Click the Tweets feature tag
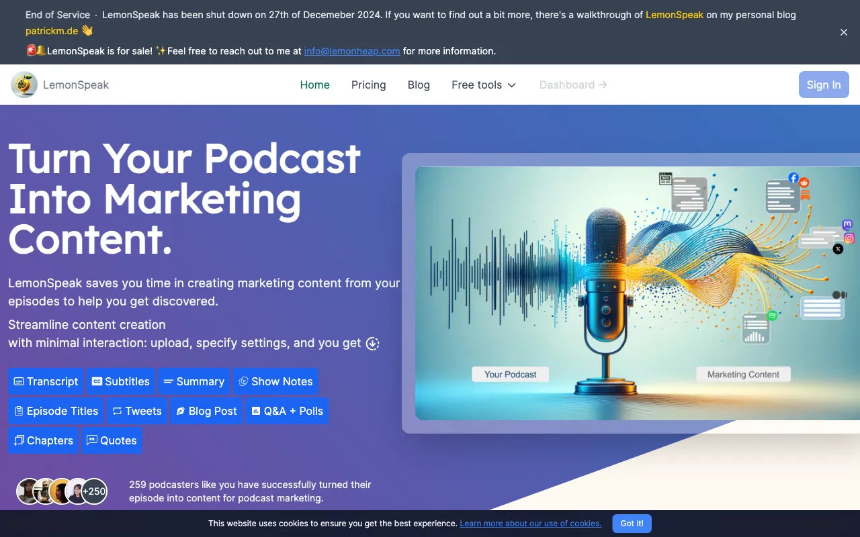This screenshot has width=860, height=537. [x=137, y=411]
